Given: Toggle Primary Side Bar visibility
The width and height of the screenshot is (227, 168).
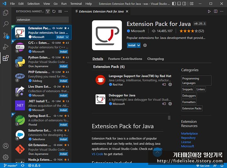Looking at the screenshot, I should point(174,3).
